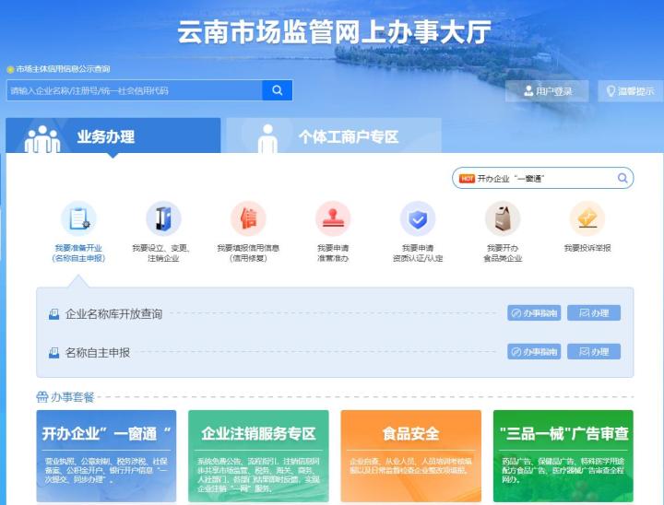664x505 pixels.
Task: Focus the enterprise name search input field
Action: pos(135,90)
